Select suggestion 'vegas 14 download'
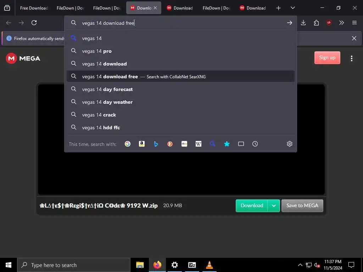Viewport: 363px width, 272px height. pos(180,64)
